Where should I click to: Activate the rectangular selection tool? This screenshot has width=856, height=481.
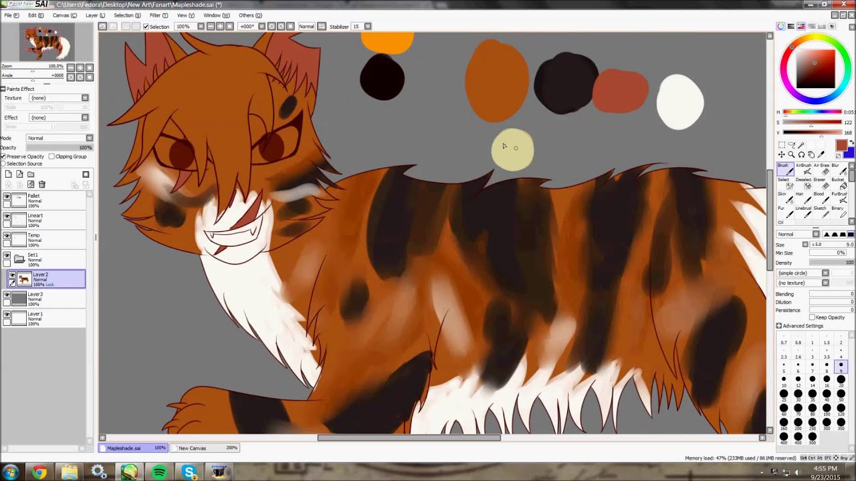(x=782, y=145)
